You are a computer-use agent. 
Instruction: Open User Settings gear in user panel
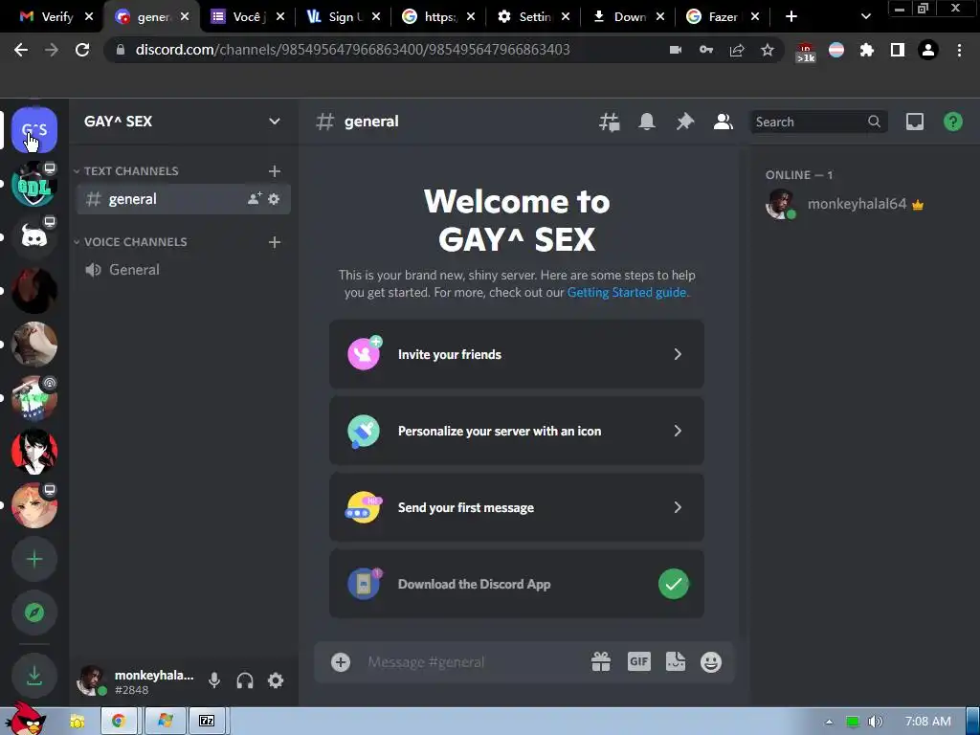(276, 680)
